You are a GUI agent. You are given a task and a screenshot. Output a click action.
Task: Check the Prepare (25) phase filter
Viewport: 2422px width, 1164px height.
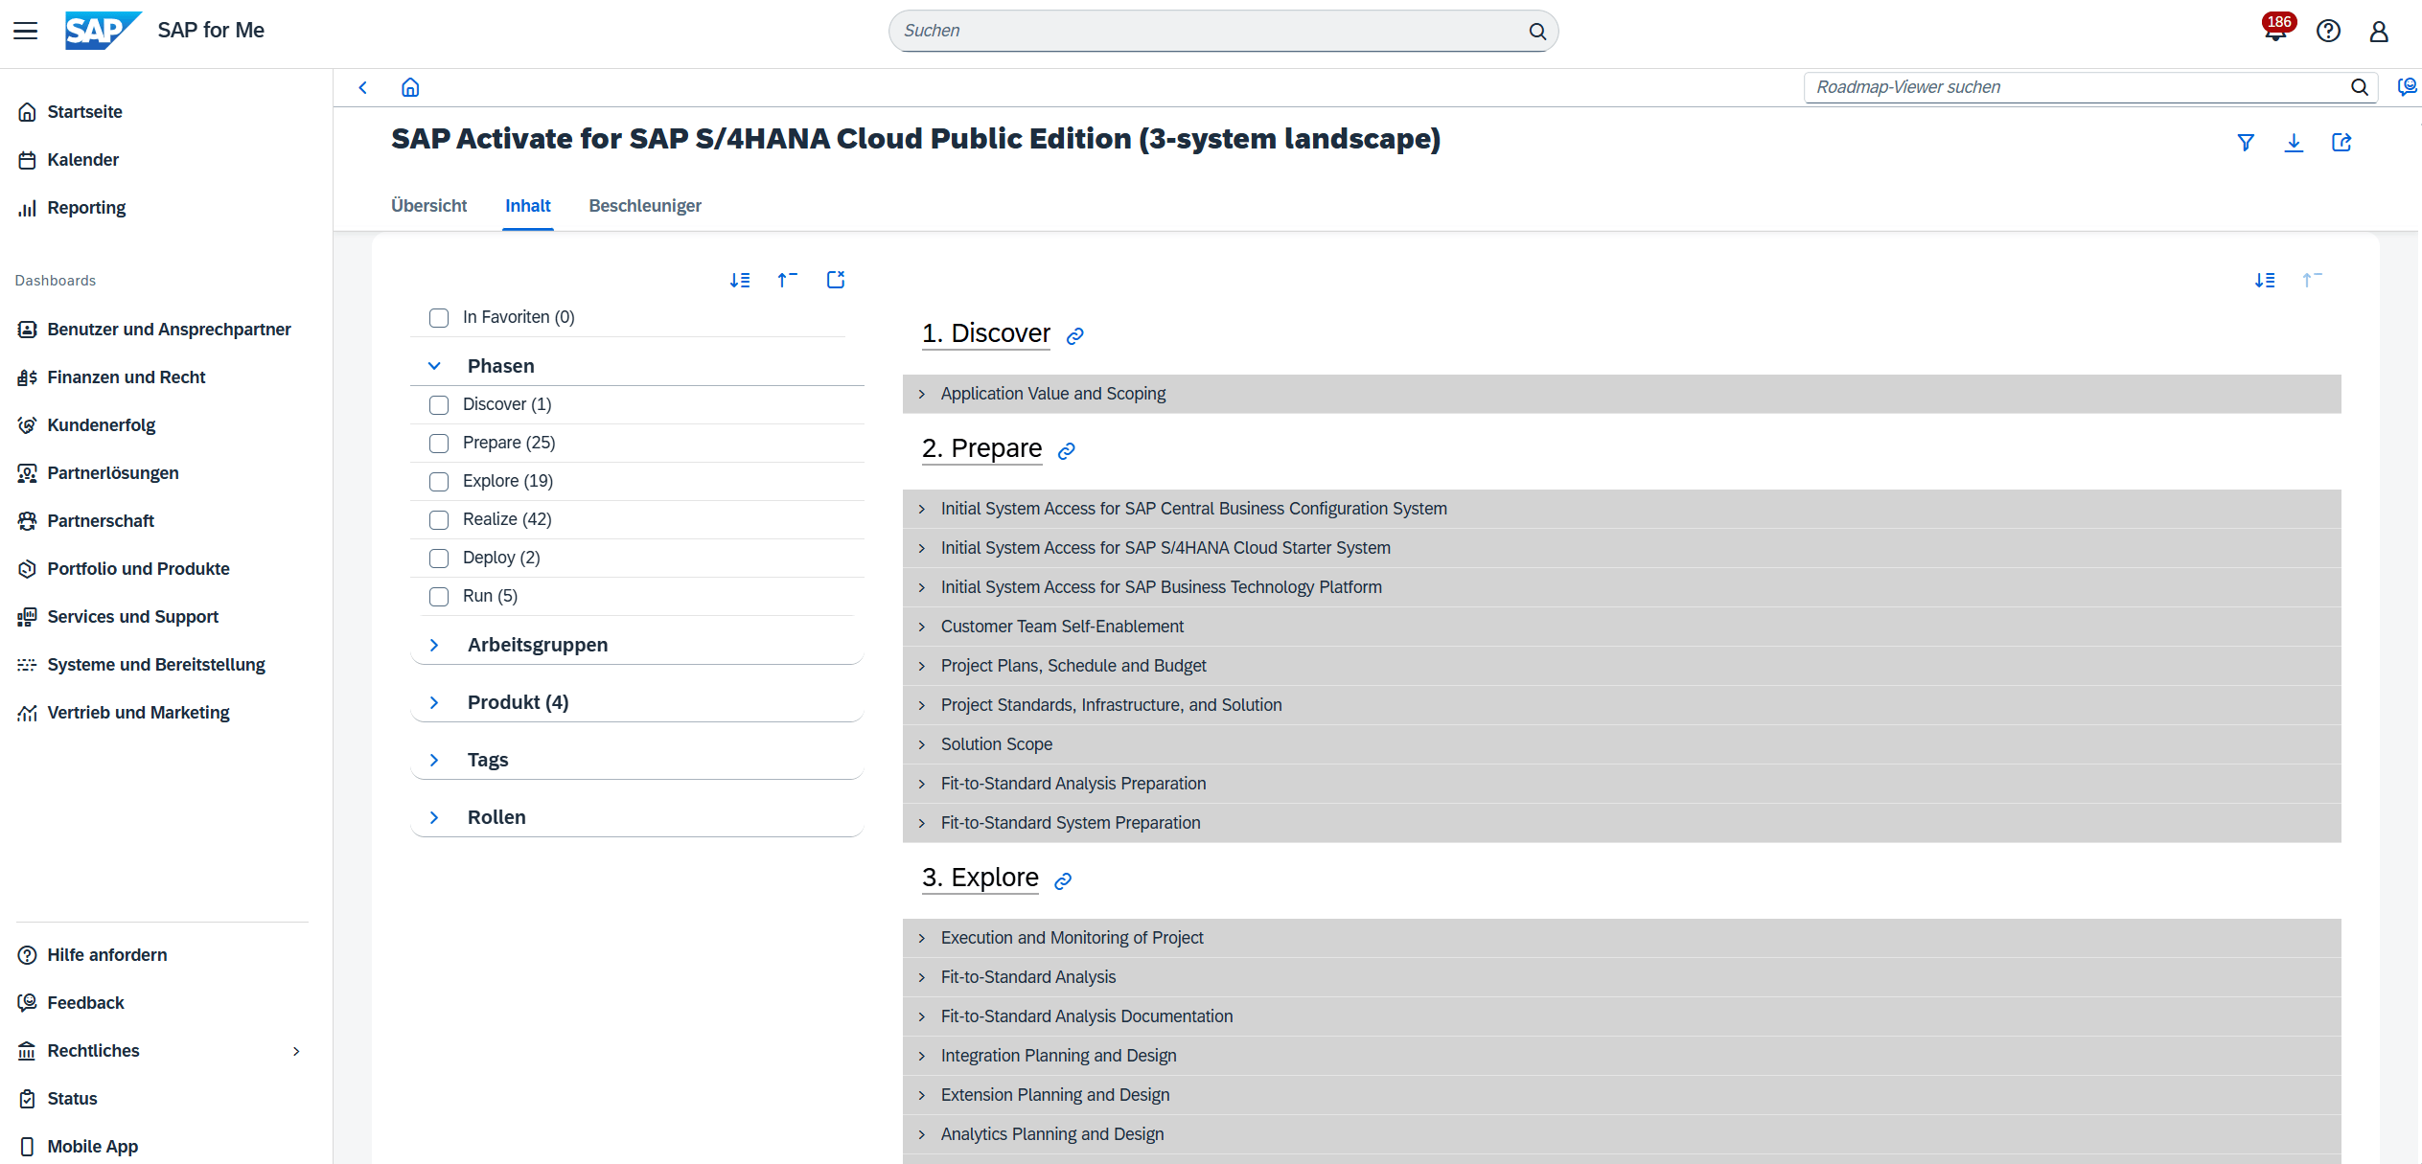point(439,444)
